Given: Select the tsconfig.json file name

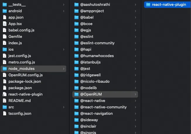Looking at the screenshot, I should click(20, 114).
